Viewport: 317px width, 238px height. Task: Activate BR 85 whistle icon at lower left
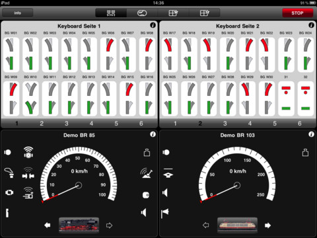(7, 213)
